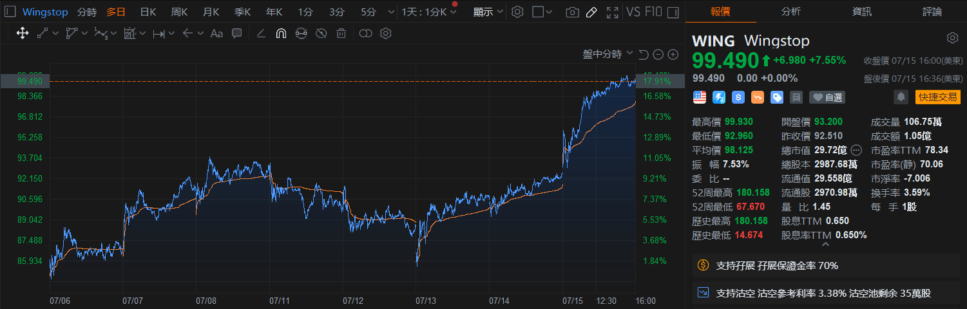The image size is (967, 309).
Task: Click the screenshot camera icon
Action: click(x=571, y=12)
